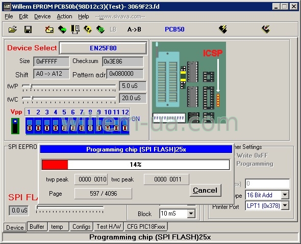Viewport: 301px width, 244px height.
Task: Switch to the Buffer tab
Action: [37, 227]
